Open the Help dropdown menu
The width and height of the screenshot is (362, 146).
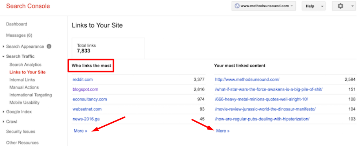314,6
